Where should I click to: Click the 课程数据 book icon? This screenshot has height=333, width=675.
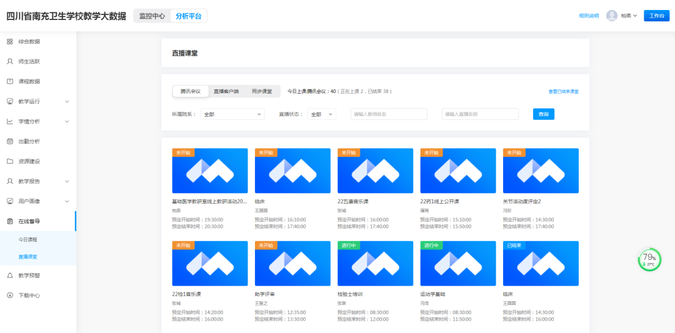coord(10,81)
